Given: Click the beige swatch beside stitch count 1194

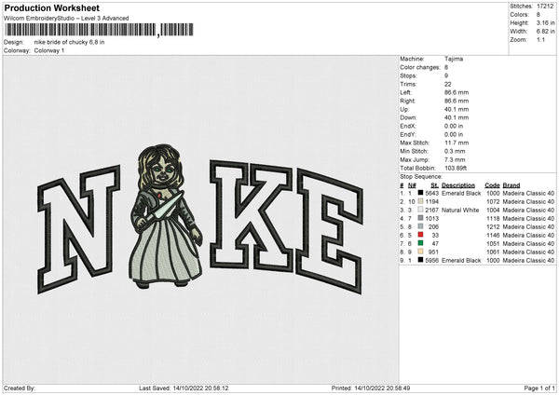Looking at the screenshot, I should click(x=421, y=201).
